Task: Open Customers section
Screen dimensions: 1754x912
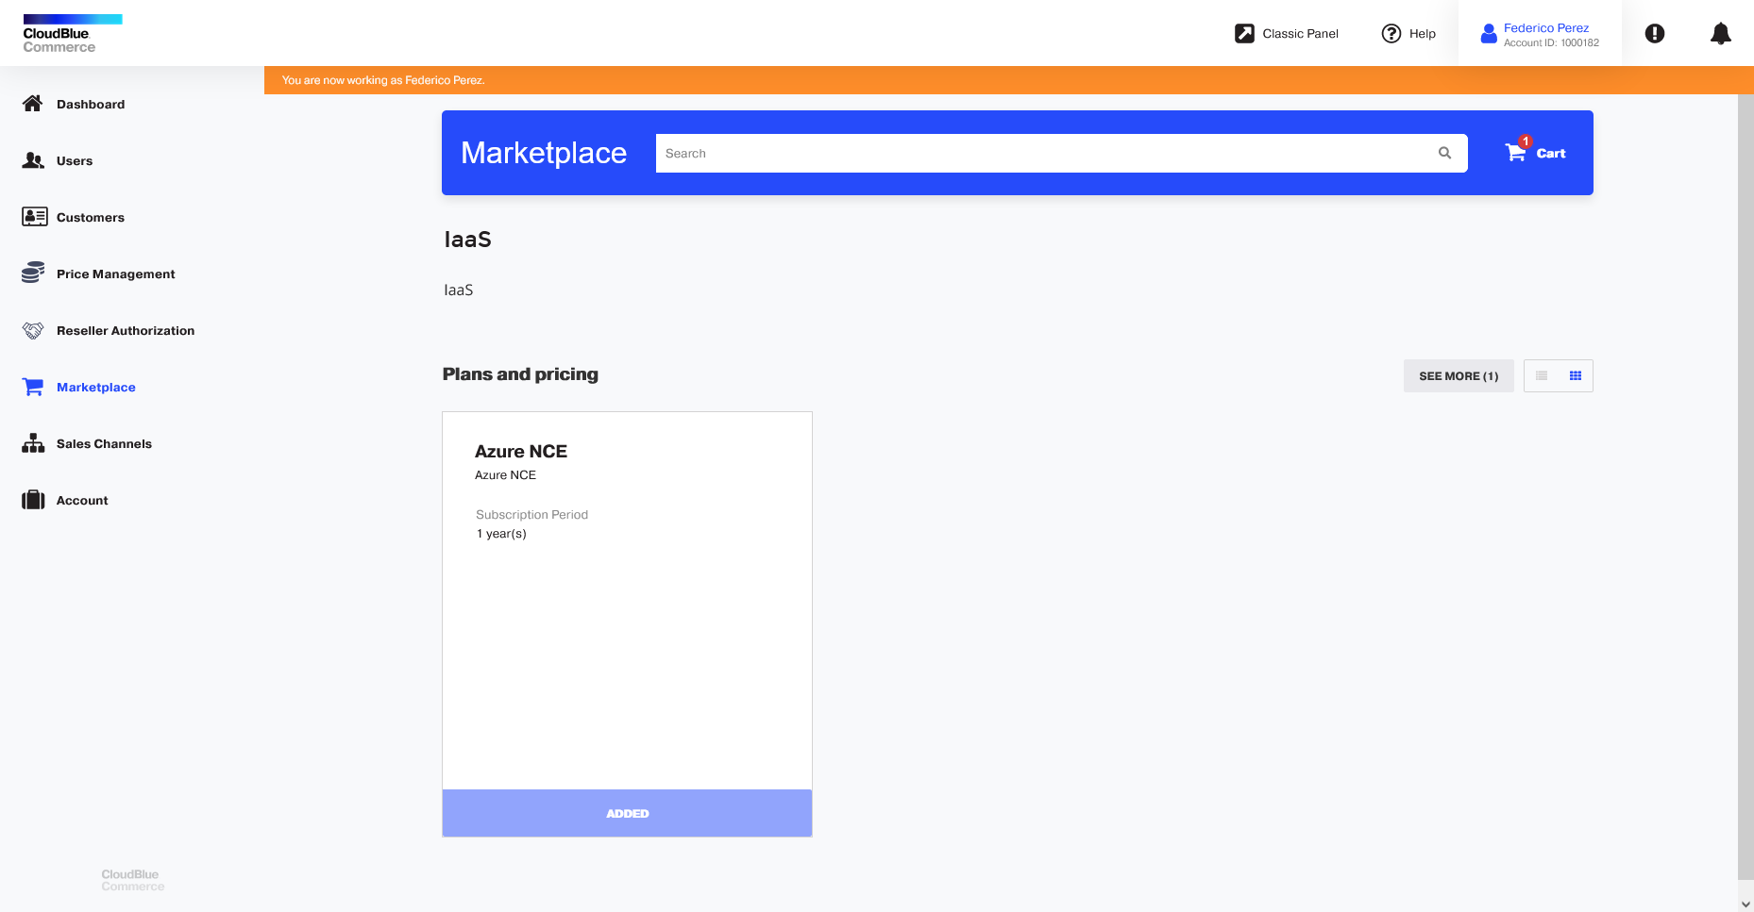Action: [x=91, y=217]
